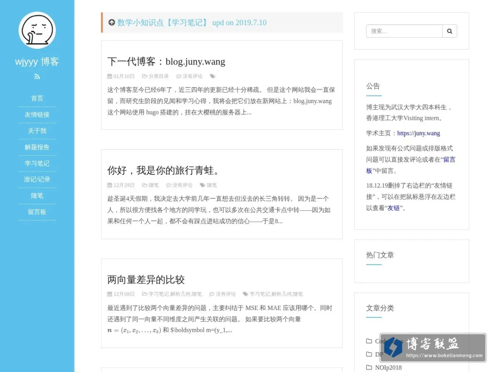The height and width of the screenshot is (372, 496).
Task: Focus the 搜索 search input field
Action: pos(404,31)
